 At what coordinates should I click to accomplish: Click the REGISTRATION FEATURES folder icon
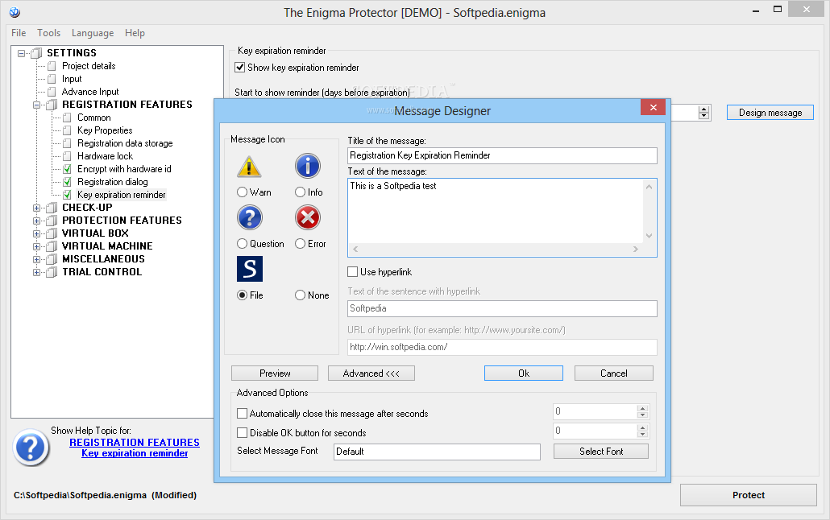pos(52,105)
